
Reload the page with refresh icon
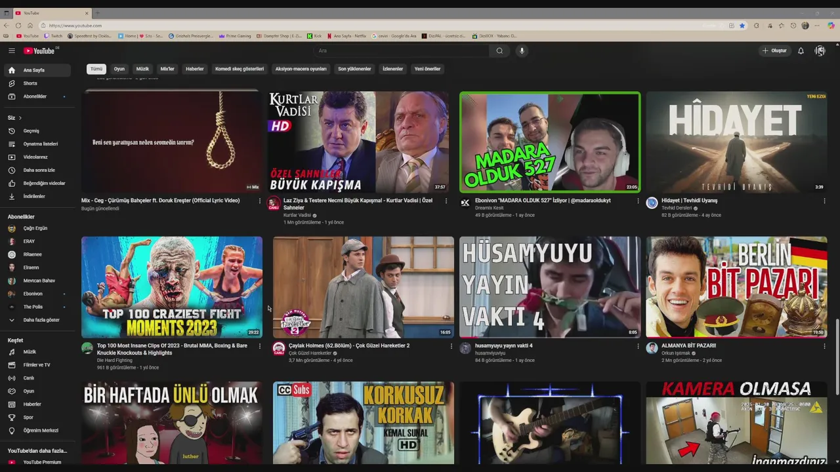coord(18,26)
